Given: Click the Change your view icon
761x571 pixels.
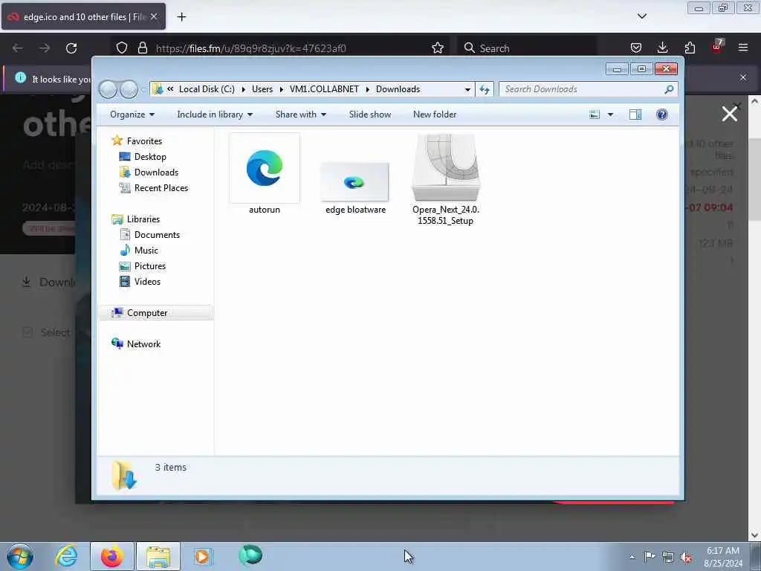Looking at the screenshot, I should click(x=595, y=114).
